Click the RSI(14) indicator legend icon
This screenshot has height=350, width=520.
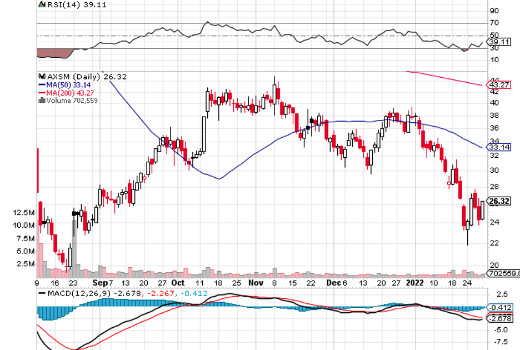(40, 4)
